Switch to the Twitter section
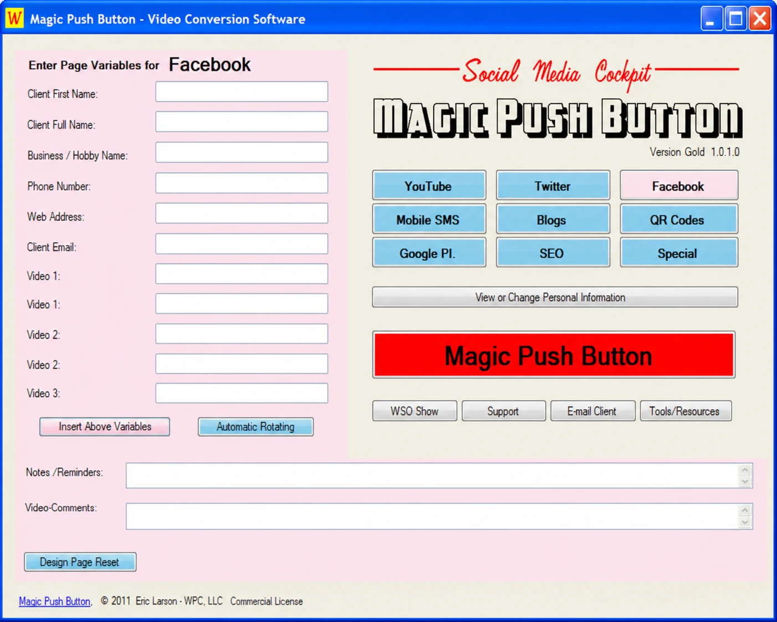This screenshot has height=622, width=777. [553, 185]
